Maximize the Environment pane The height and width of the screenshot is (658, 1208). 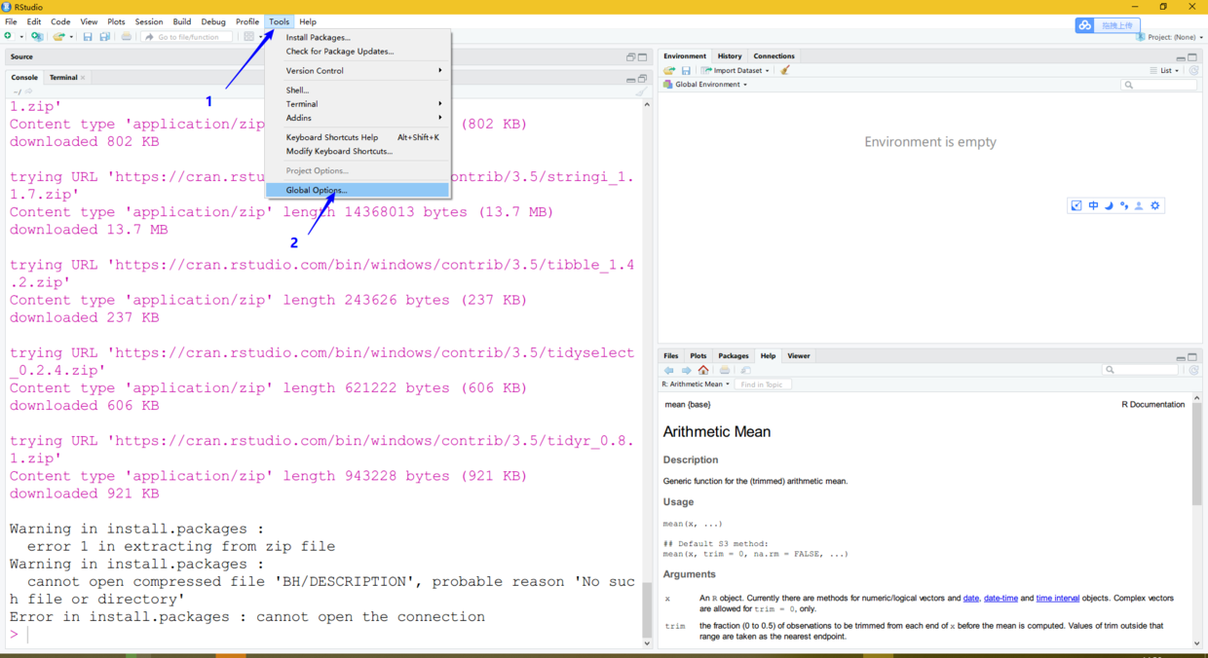click(1192, 56)
